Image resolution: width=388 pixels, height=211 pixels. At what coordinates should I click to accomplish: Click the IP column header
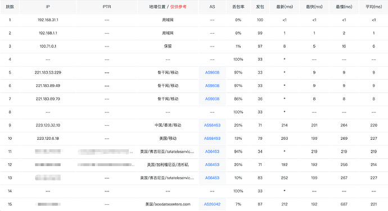coord(48,7)
